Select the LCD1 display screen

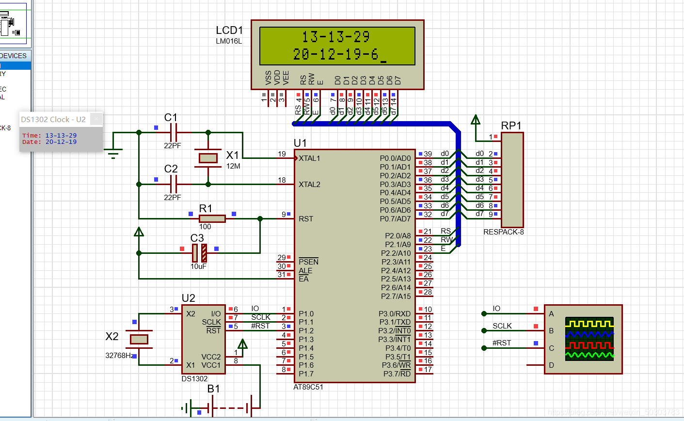pos(337,46)
